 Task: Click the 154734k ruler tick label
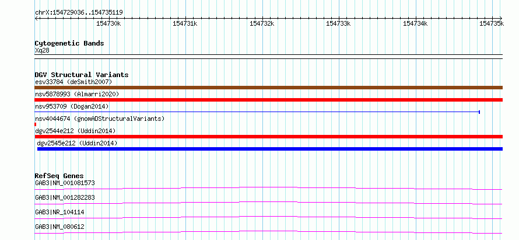[x=415, y=23]
